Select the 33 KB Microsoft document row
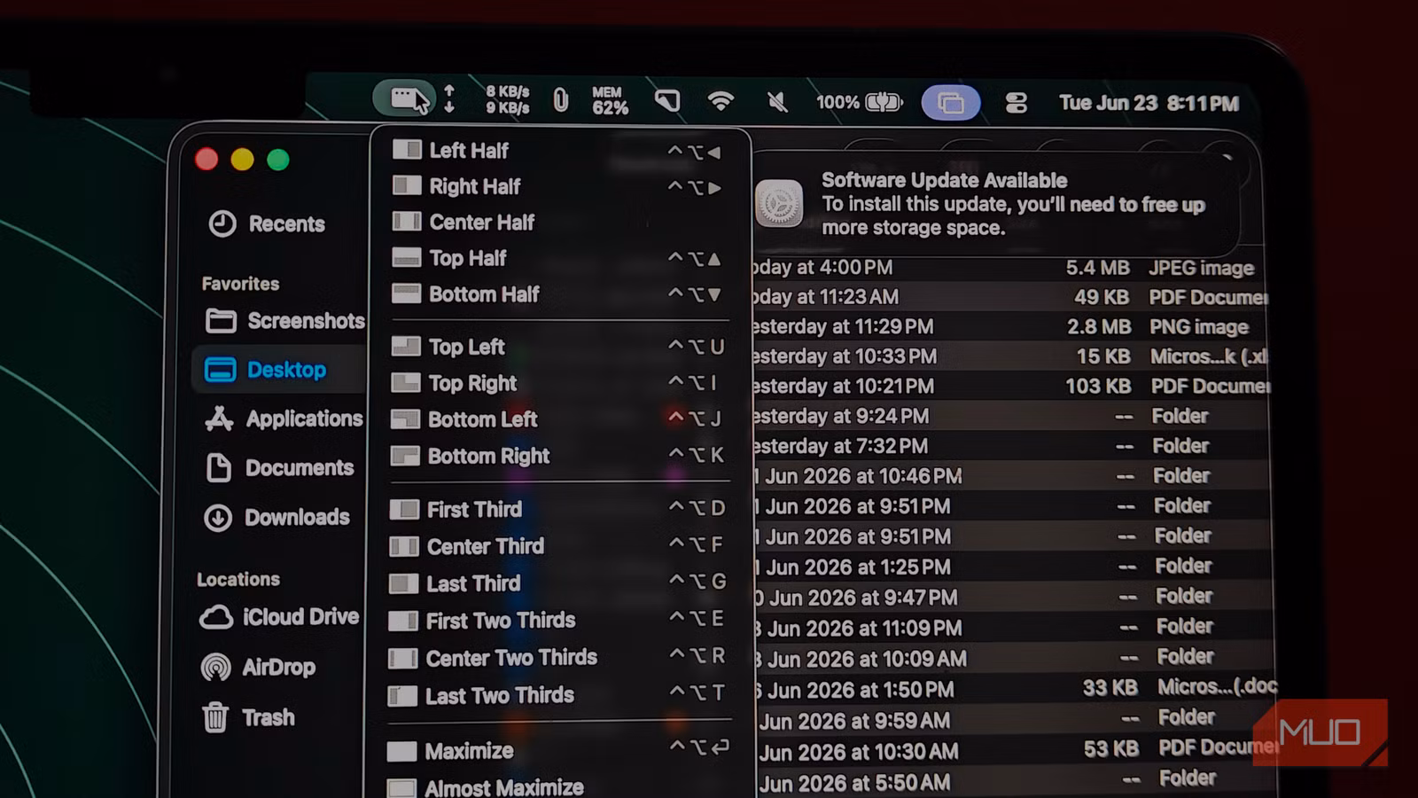The width and height of the screenshot is (1418, 798). (1015, 689)
